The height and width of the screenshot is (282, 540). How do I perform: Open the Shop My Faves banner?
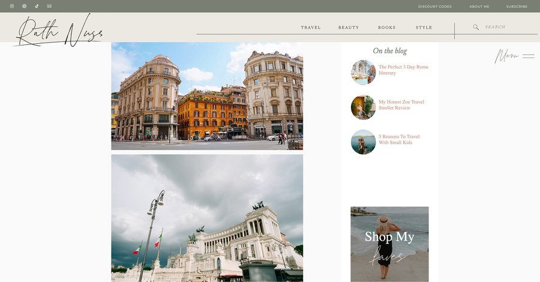(389, 244)
